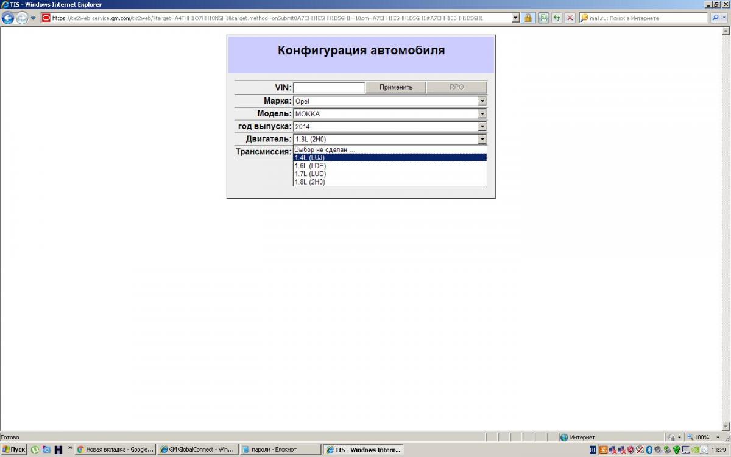Image resolution: width=731 pixels, height=457 pixels.
Task: Click the 'Готово' status text
Action: pyautogui.click(x=10, y=437)
